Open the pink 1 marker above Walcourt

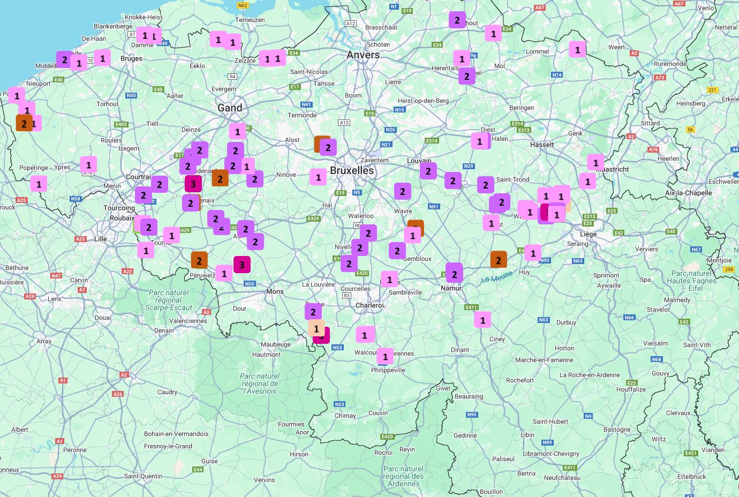click(365, 335)
